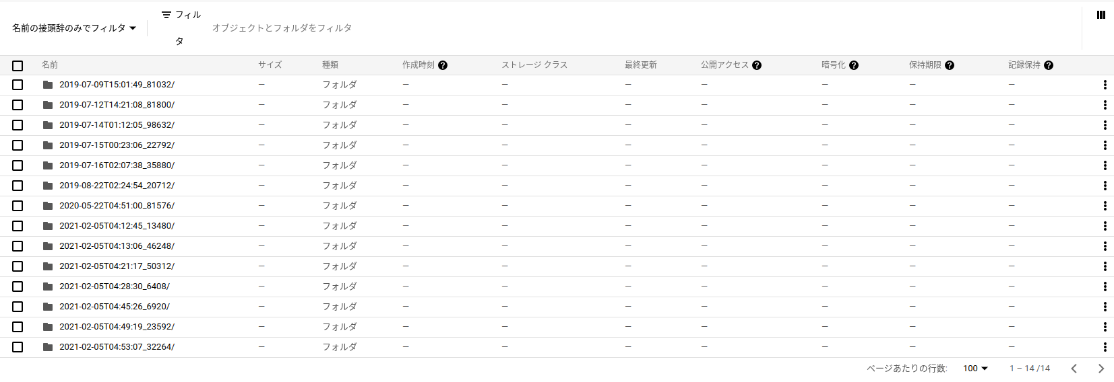The width and height of the screenshot is (1114, 382).
Task: Open help for 公開アクセス column
Action: tap(757, 65)
